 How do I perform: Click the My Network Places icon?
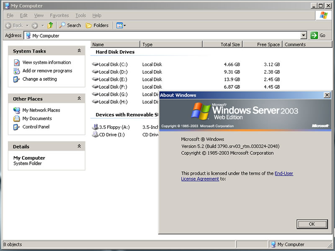tap(16, 110)
